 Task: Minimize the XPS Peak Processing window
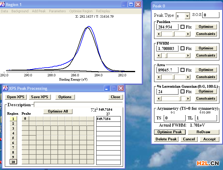click(x=107, y=88)
